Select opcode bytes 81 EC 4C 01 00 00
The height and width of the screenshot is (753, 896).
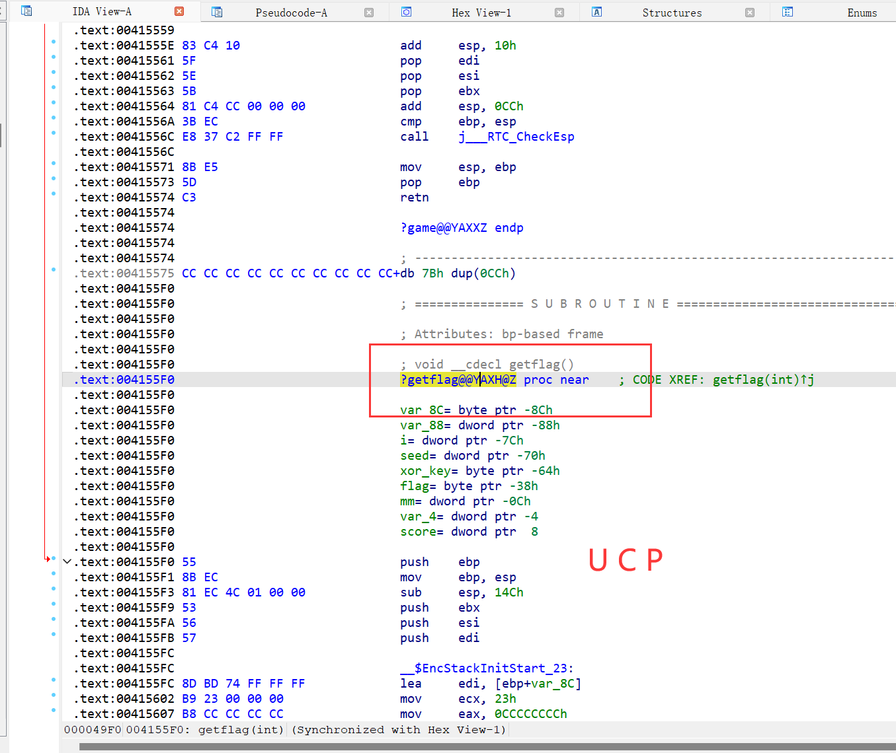click(243, 592)
